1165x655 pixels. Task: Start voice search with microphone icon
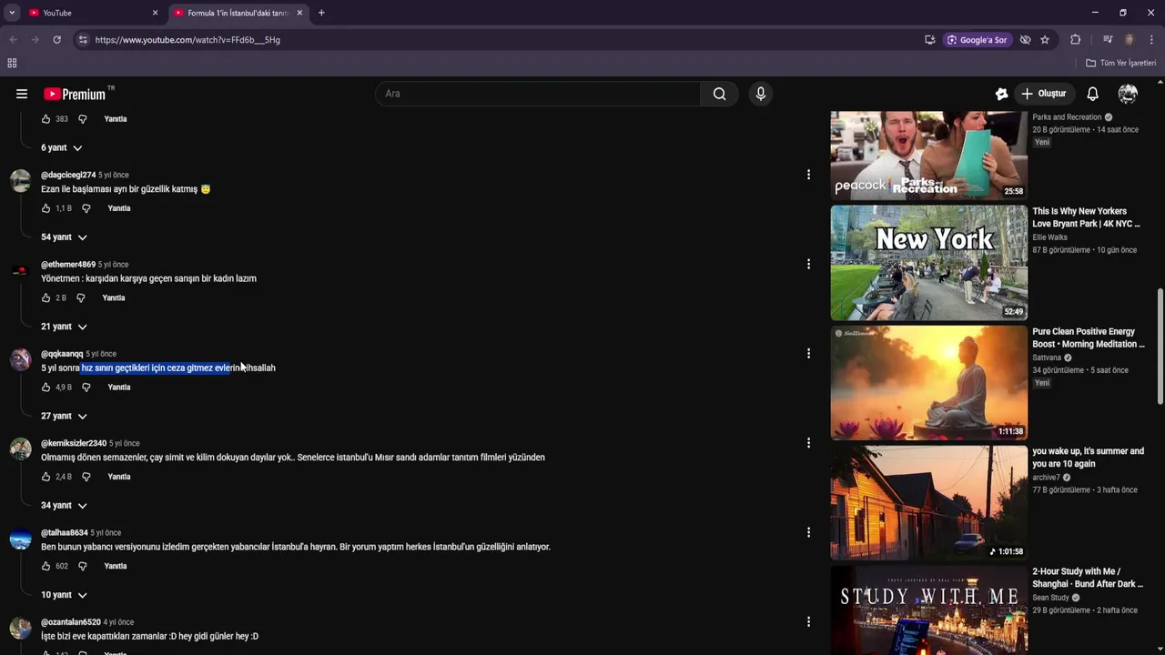pyautogui.click(x=761, y=94)
